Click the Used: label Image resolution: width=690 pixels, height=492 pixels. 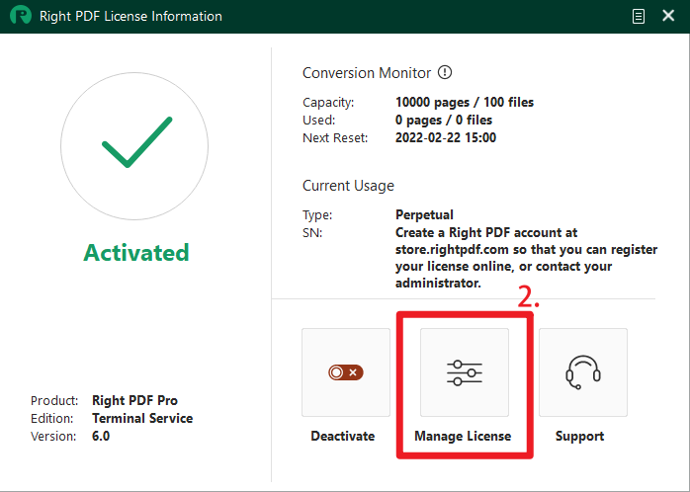318,120
